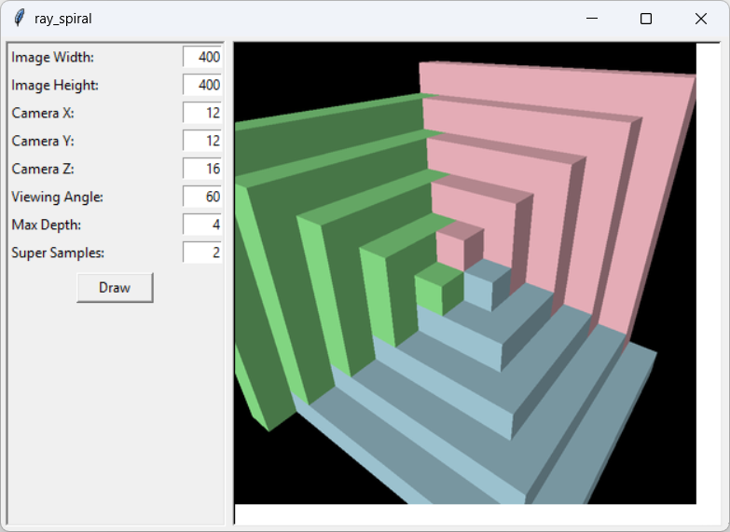Maximize the ray_spiral window

point(646,19)
